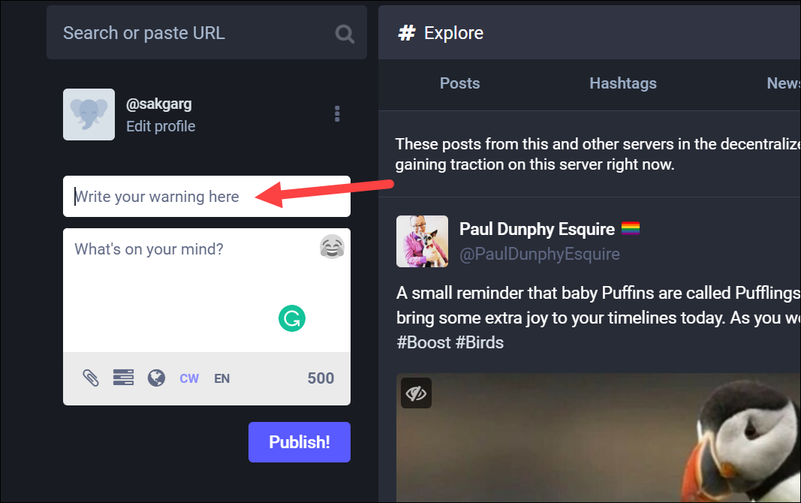Viewport: 801px width, 503px height.
Task: Click the Grammarly icon in compose box
Action: coord(292,318)
